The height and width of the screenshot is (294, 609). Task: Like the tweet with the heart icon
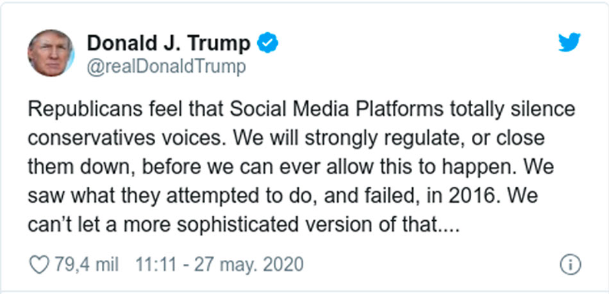click(40, 264)
